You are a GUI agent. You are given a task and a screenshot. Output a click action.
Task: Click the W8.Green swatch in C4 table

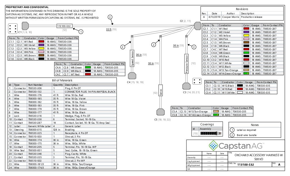pyautogui.click(x=88, y=67)
